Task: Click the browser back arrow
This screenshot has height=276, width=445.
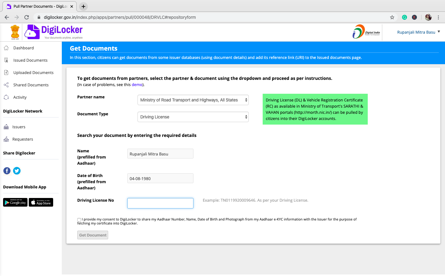Action: coord(7,17)
